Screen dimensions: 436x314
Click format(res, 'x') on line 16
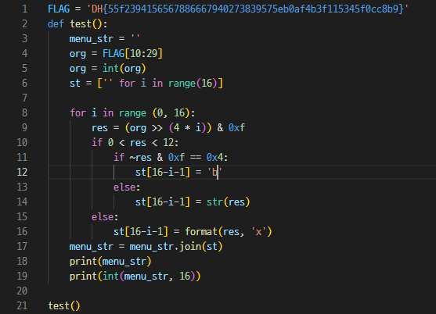point(229,232)
